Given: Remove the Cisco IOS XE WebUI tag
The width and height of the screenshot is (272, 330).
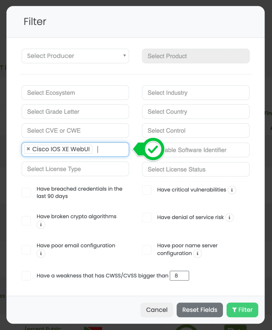Looking at the screenshot, I should pos(28,149).
